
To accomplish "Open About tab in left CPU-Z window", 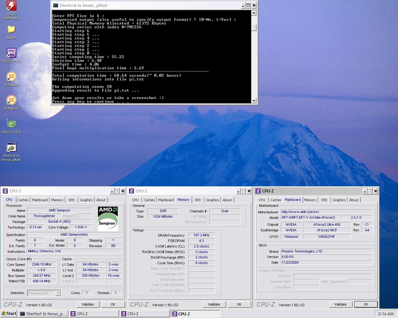I will [101, 200].
